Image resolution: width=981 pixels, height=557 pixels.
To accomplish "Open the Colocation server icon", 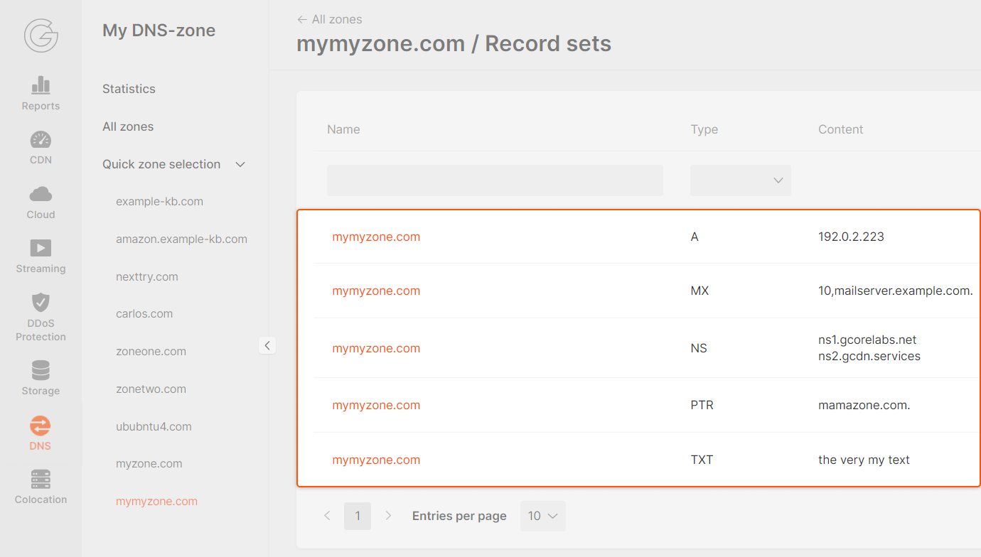I will point(41,479).
